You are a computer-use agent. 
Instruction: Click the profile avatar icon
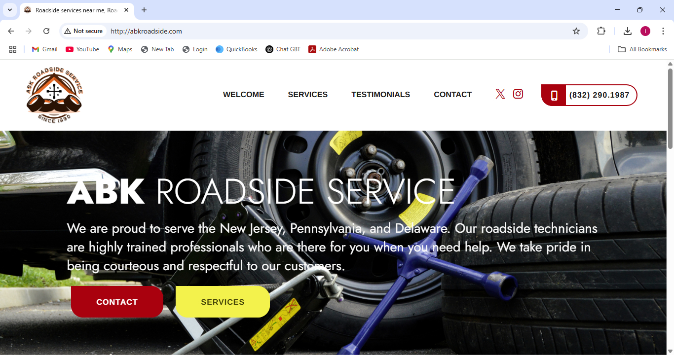click(x=645, y=31)
